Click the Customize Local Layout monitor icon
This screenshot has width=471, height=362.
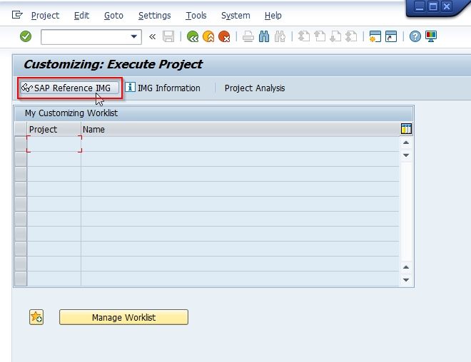pyautogui.click(x=431, y=36)
